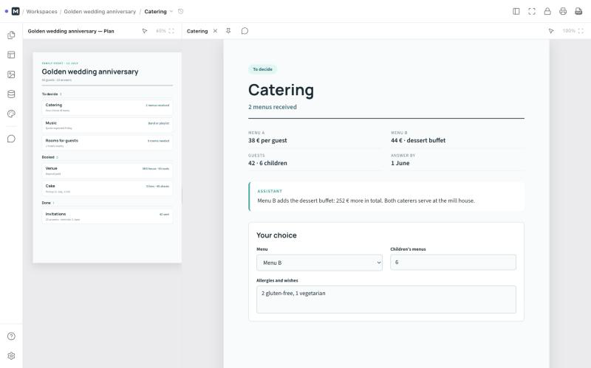The width and height of the screenshot is (591, 368).
Task: Open the layout templates sidebar icon
Action: (11, 55)
